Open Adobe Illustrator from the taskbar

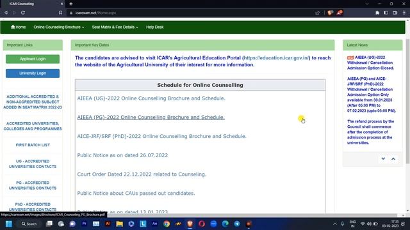(108, 224)
